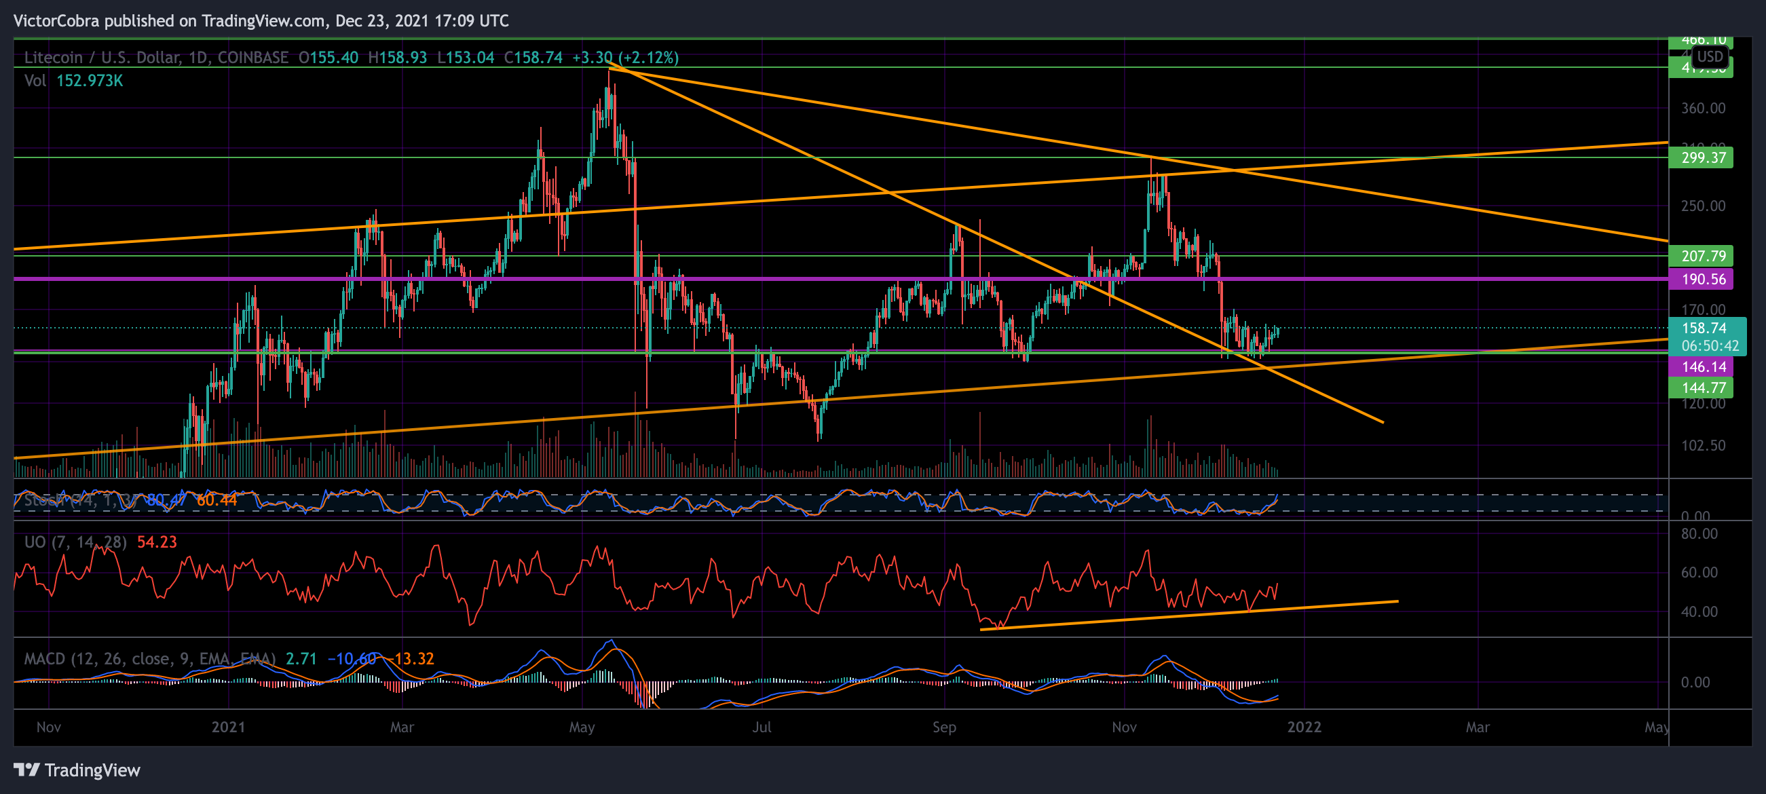The width and height of the screenshot is (1766, 794).
Task: Click the 2022 label on time axis
Action: coord(1304,727)
